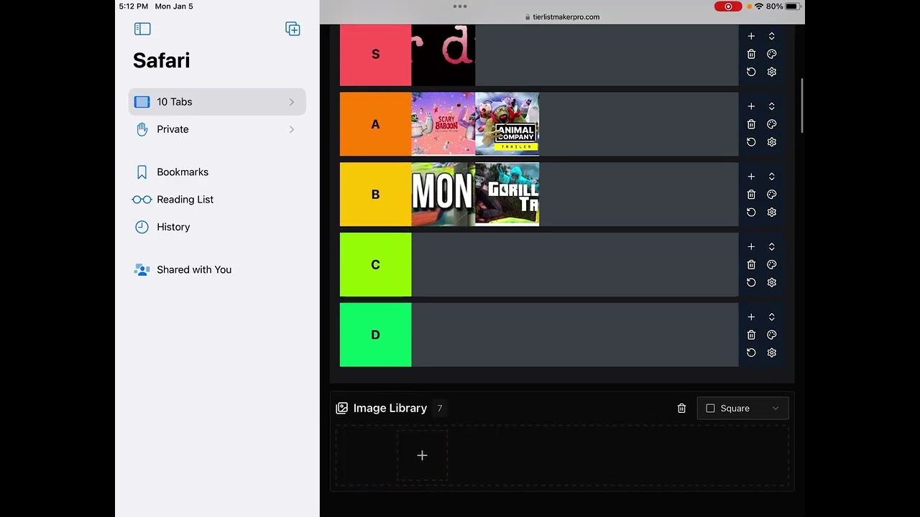Open Bookmarks in the Safari sidebar
Viewport: 920px width, 517px height.
tap(217, 172)
